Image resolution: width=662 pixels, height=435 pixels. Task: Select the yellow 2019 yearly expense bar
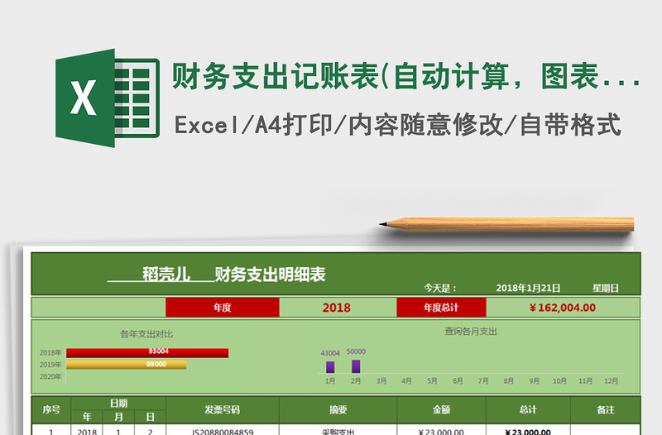[x=126, y=364]
